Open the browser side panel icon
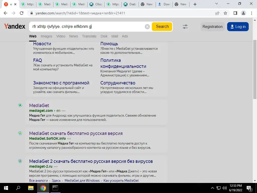257x193 pixels. pyautogui.click(x=235, y=13)
